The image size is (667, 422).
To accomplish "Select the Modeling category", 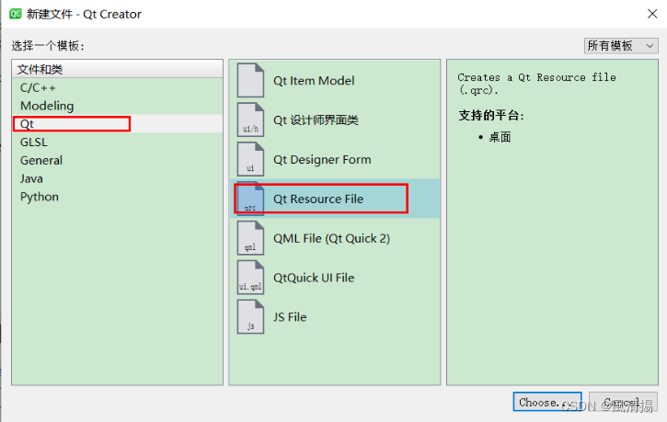I will click(117, 106).
